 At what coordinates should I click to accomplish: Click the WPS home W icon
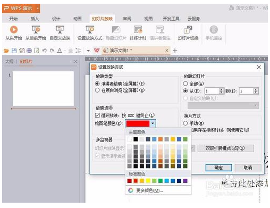coord(97,51)
